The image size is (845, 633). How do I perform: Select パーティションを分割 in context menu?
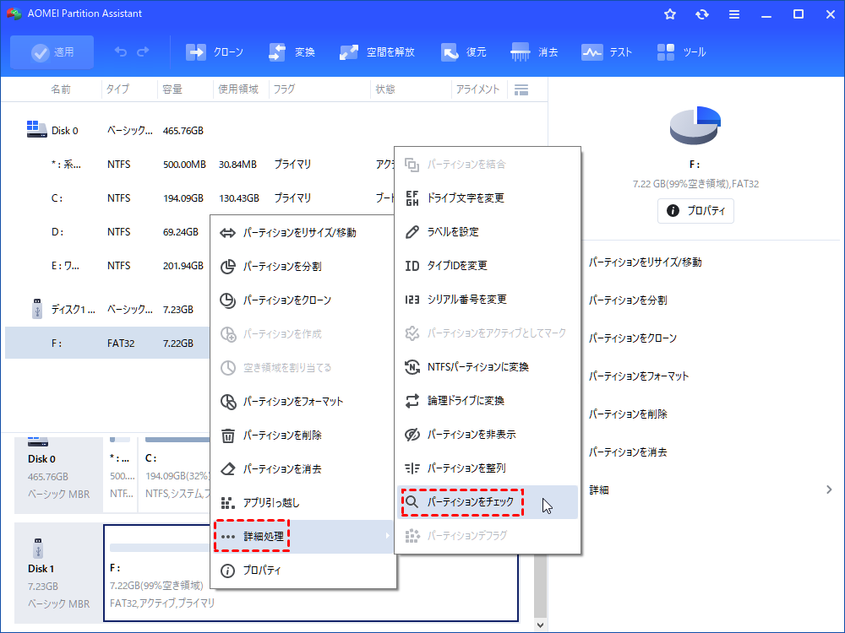[x=303, y=267]
